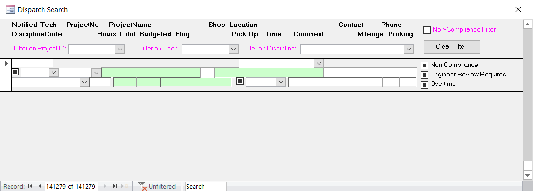
Task: Click the Unfiltered filter indicator
Action: coord(157,186)
